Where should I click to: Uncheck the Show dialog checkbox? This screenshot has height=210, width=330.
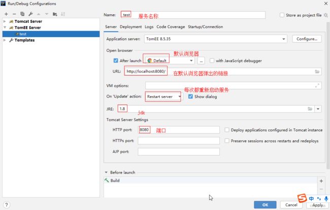[x=190, y=96]
